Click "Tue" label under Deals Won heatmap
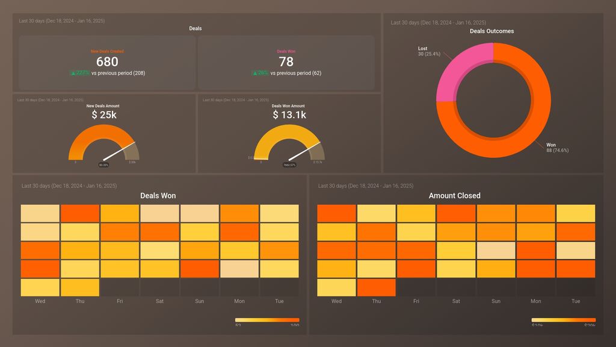This screenshot has height=347, width=616. coord(279,301)
